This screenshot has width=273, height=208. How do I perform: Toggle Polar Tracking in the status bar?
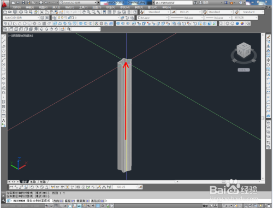(66, 206)
